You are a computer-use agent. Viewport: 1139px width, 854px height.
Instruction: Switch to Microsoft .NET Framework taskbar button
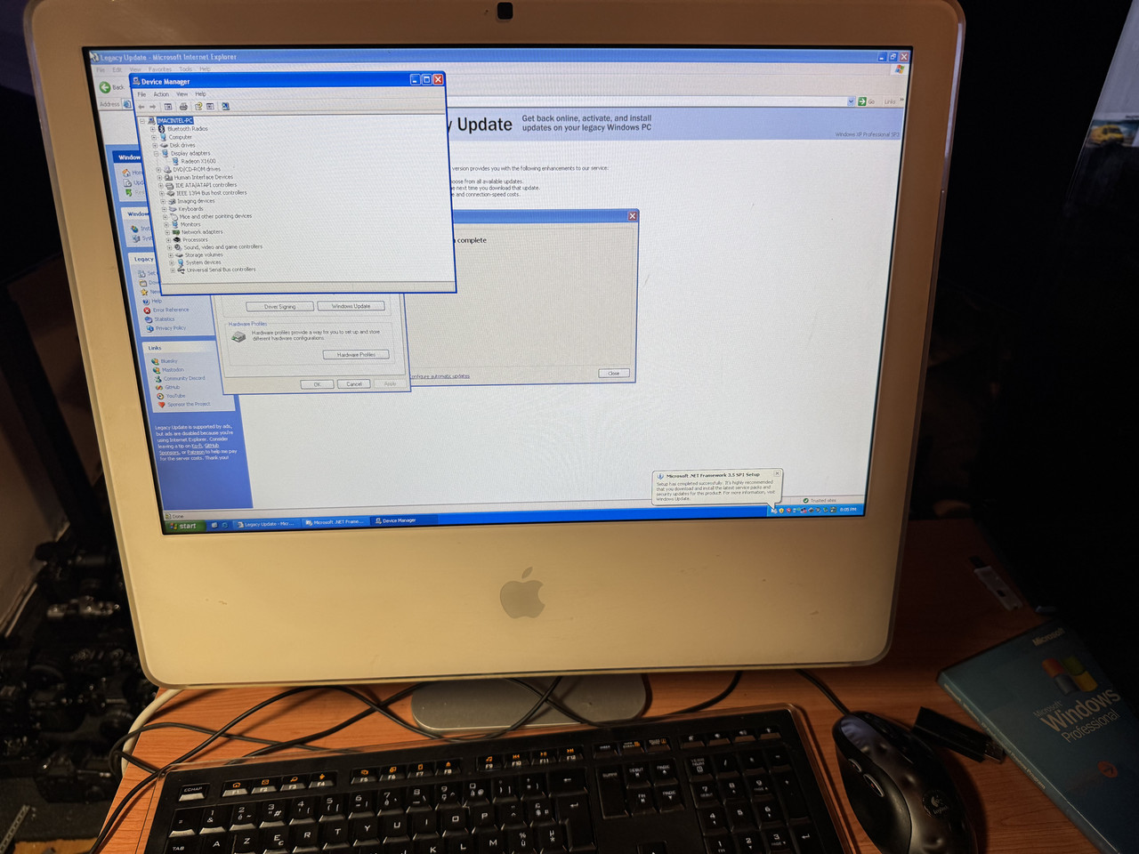click(x=335, y=522)
